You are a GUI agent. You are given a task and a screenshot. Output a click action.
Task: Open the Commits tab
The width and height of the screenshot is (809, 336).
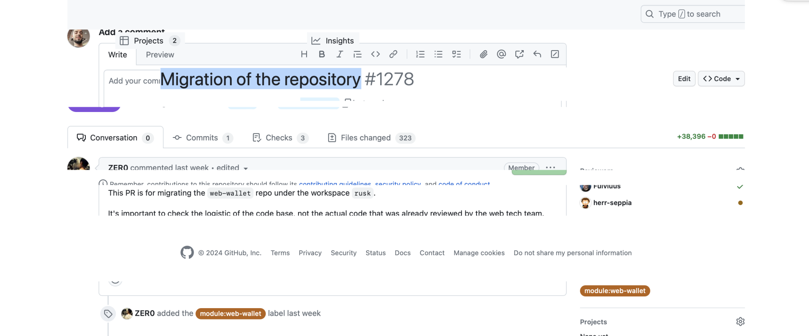[x=203, y=138]
